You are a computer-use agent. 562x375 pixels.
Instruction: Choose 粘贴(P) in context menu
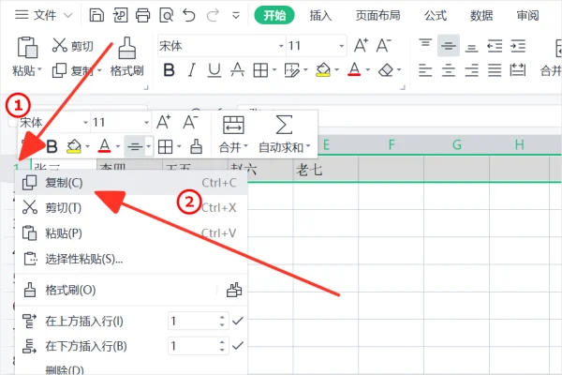pyautogui.click(x=131, y=233)
